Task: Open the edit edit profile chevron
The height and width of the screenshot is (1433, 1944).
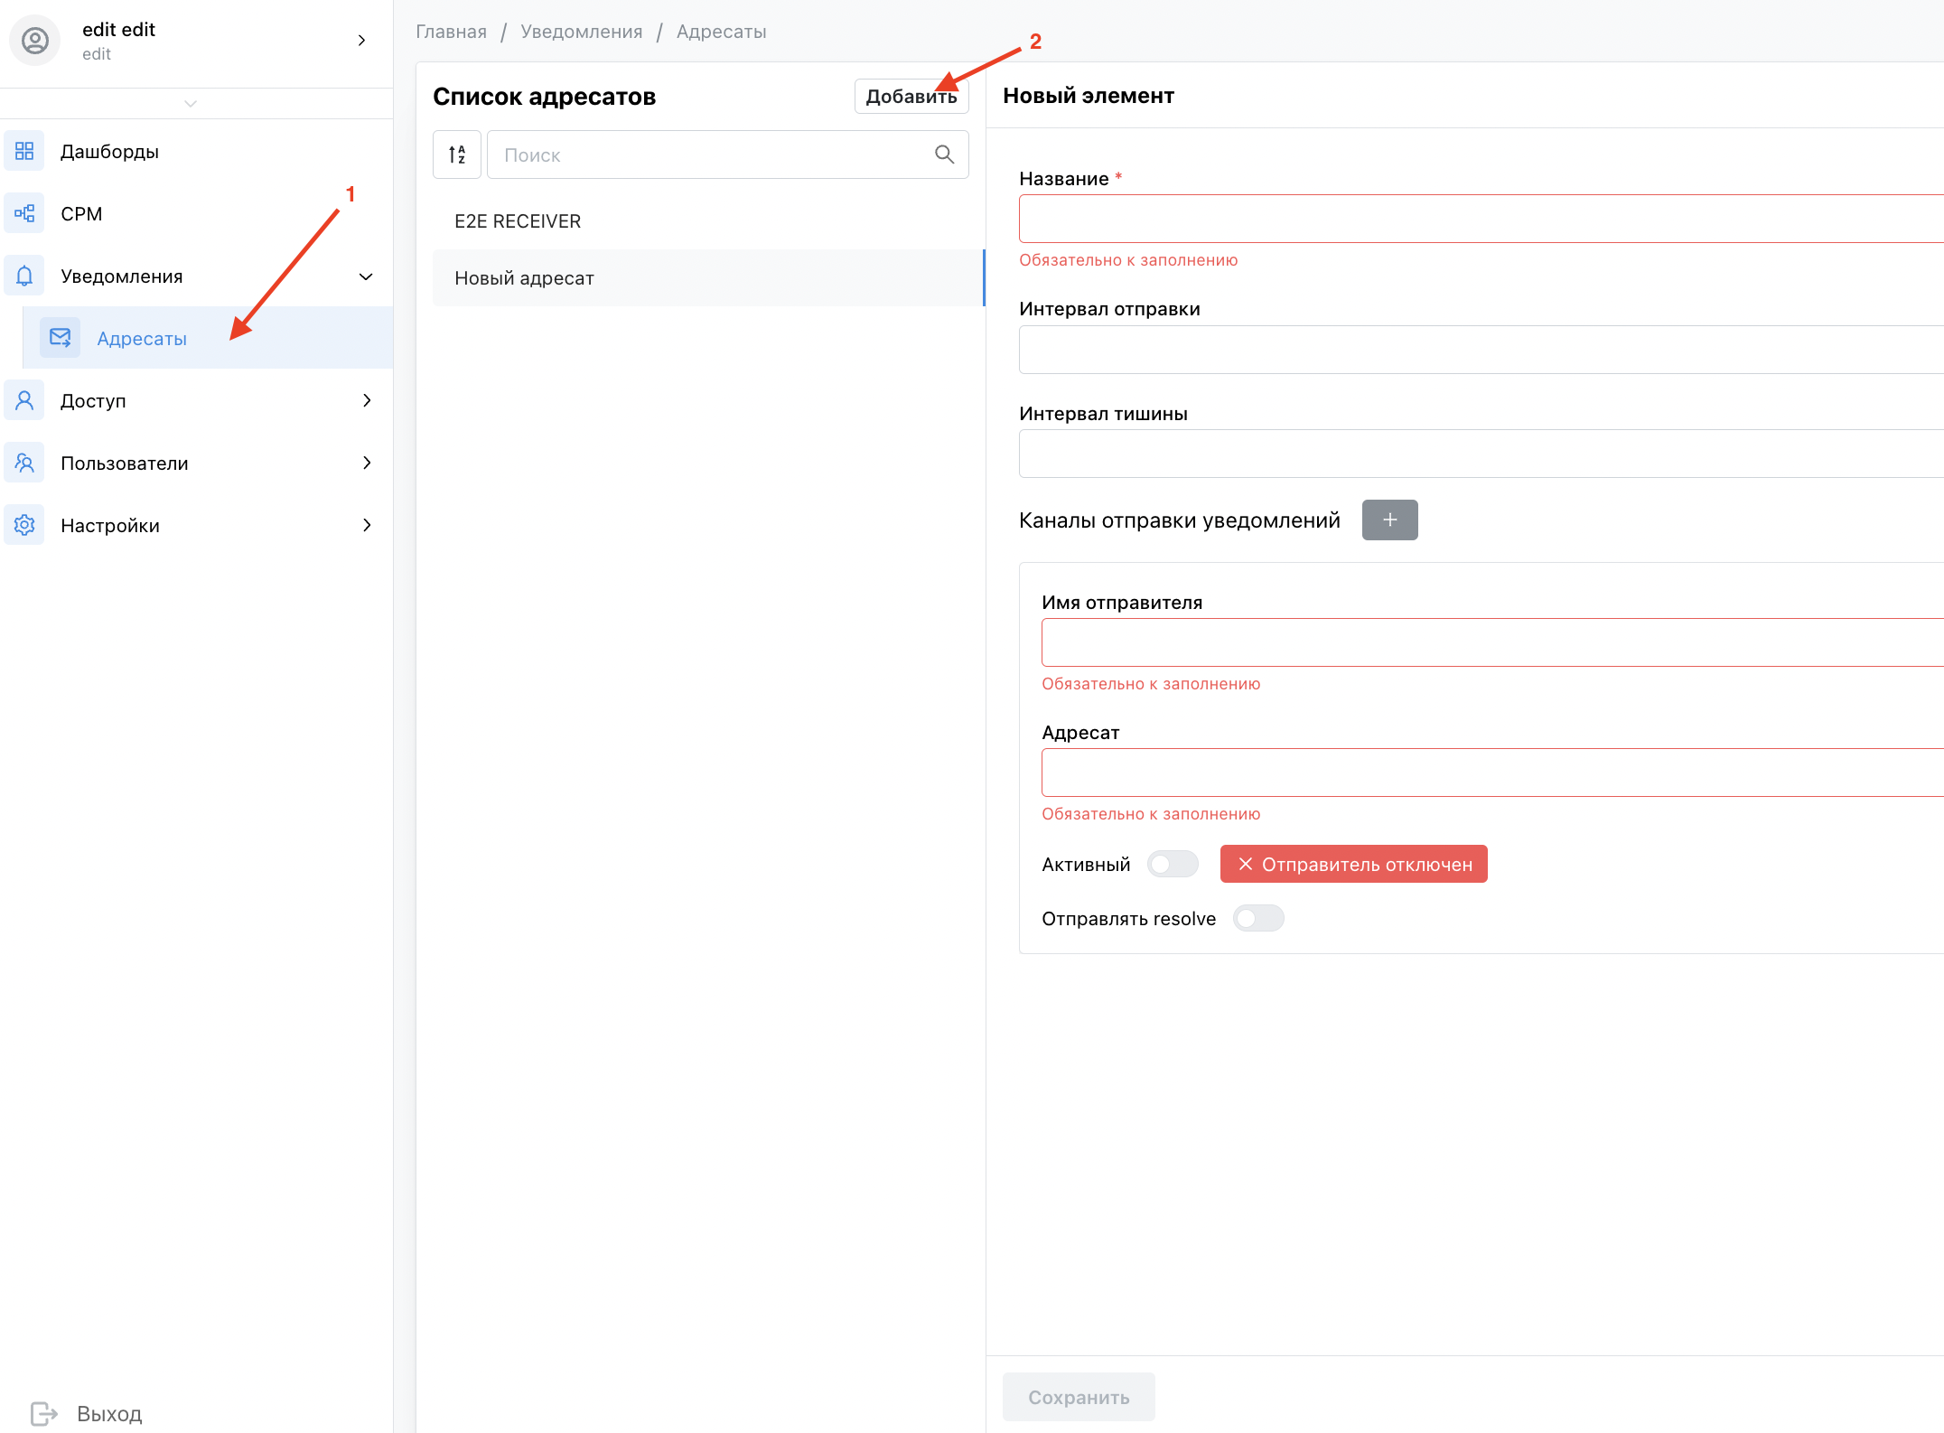Action: tap(361, 41)
